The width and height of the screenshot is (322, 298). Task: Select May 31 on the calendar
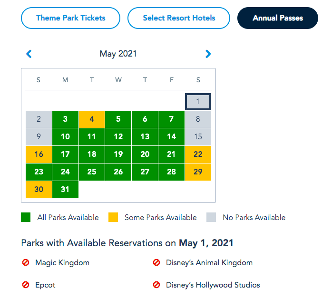65,189
